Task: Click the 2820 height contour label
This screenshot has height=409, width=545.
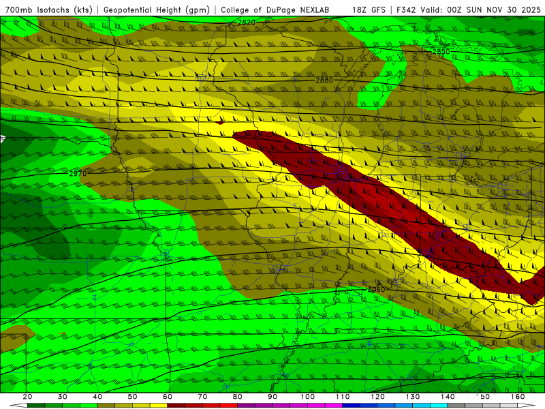Action: click(x=247, y=22)
